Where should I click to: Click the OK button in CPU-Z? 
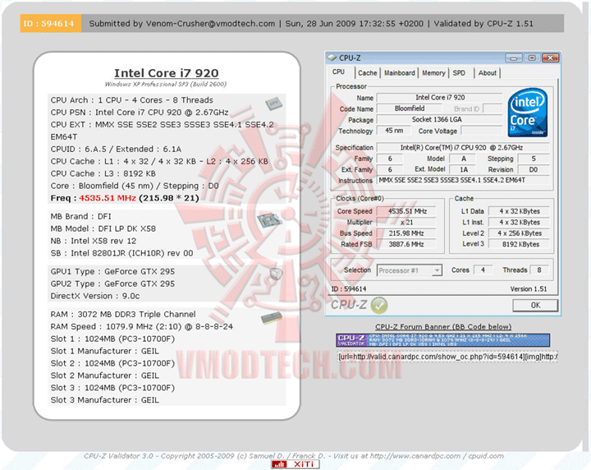pos(535,305)
